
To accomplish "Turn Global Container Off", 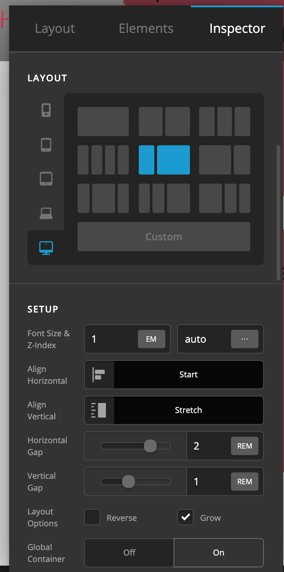I will 129,553.
